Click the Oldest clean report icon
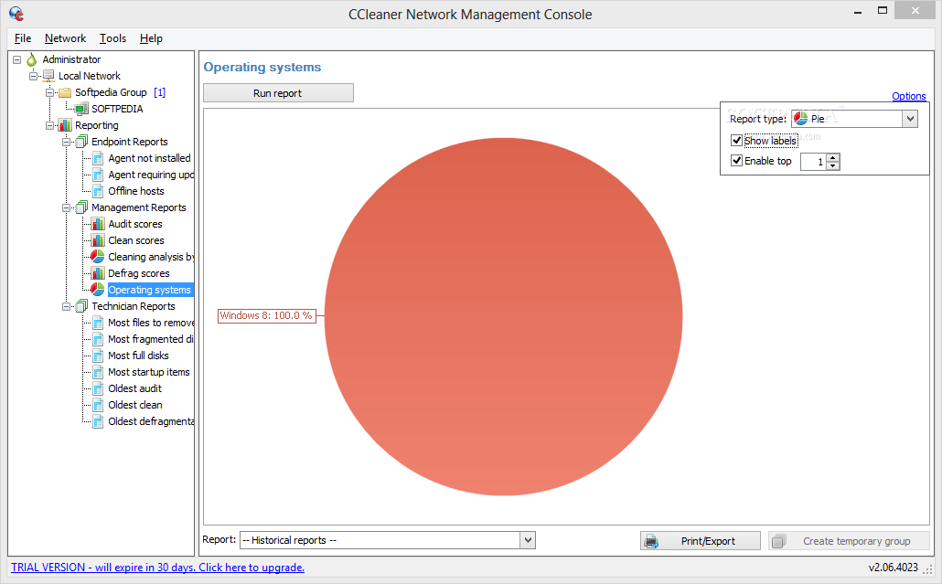 98,405
